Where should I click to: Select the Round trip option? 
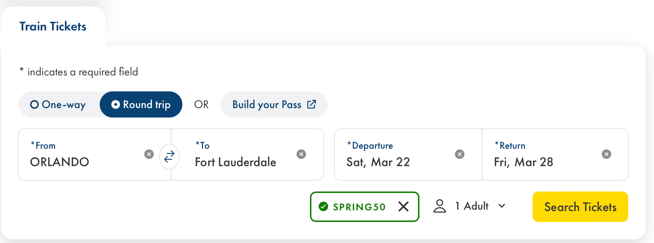(141, 105)
